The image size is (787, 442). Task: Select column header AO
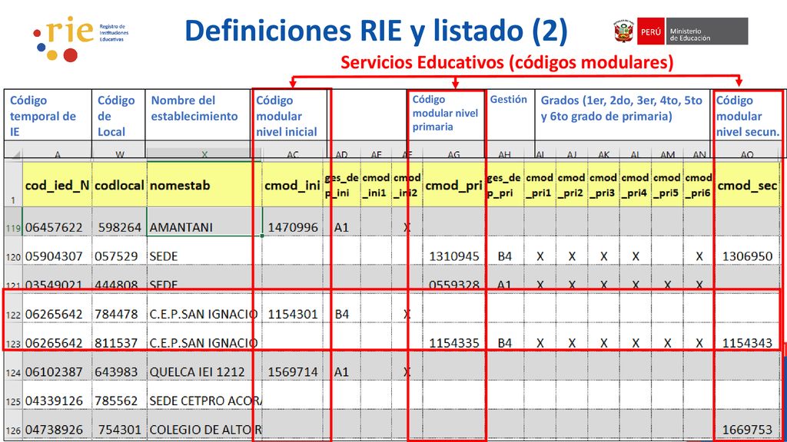click(747, 153)
